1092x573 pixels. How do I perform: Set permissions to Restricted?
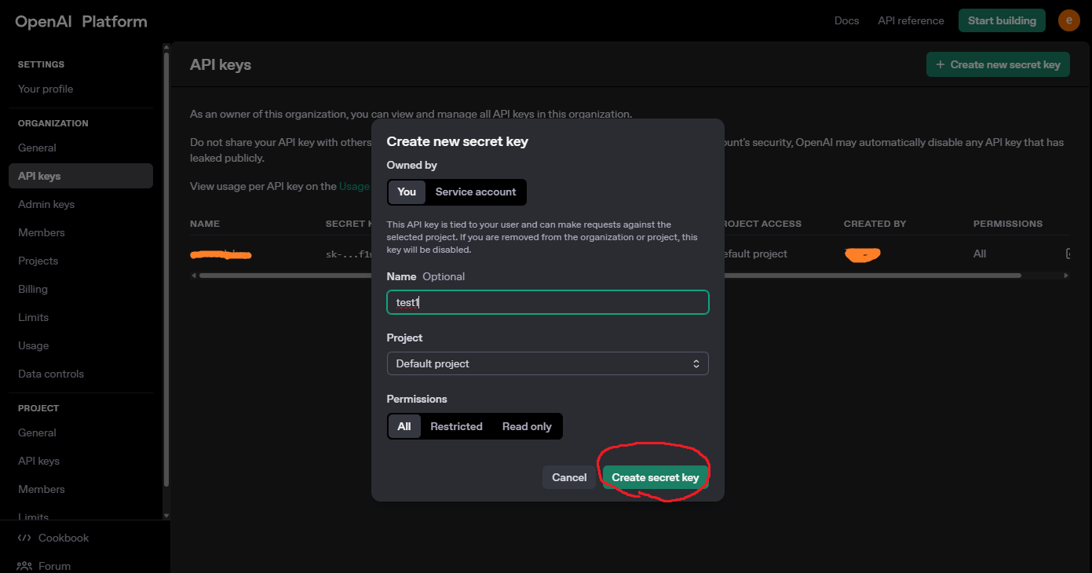coord(456,426)
